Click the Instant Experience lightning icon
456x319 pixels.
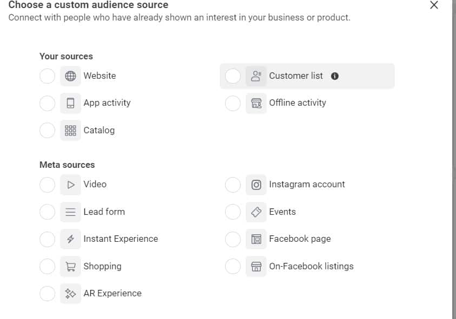point(70,239)
